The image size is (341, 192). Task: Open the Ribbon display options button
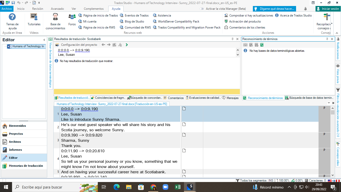(313, 3)
